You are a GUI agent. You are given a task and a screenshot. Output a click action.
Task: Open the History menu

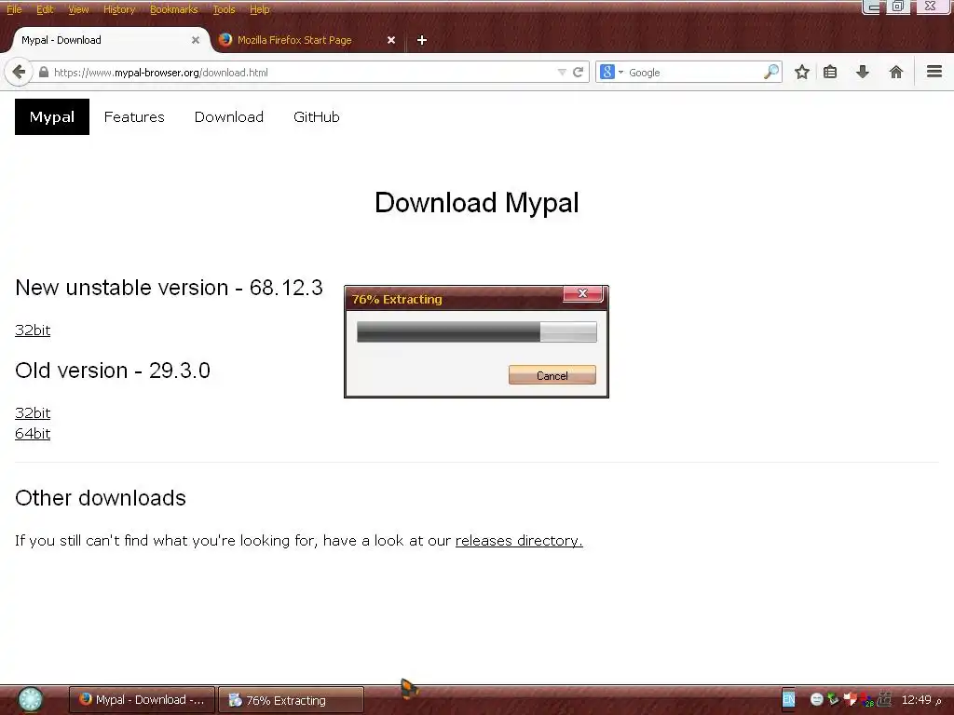coord(118,9)
